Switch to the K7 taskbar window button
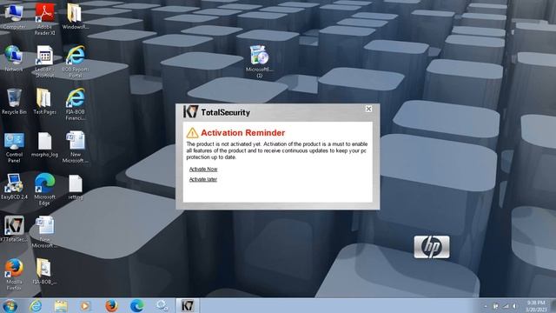 point(188,305)
